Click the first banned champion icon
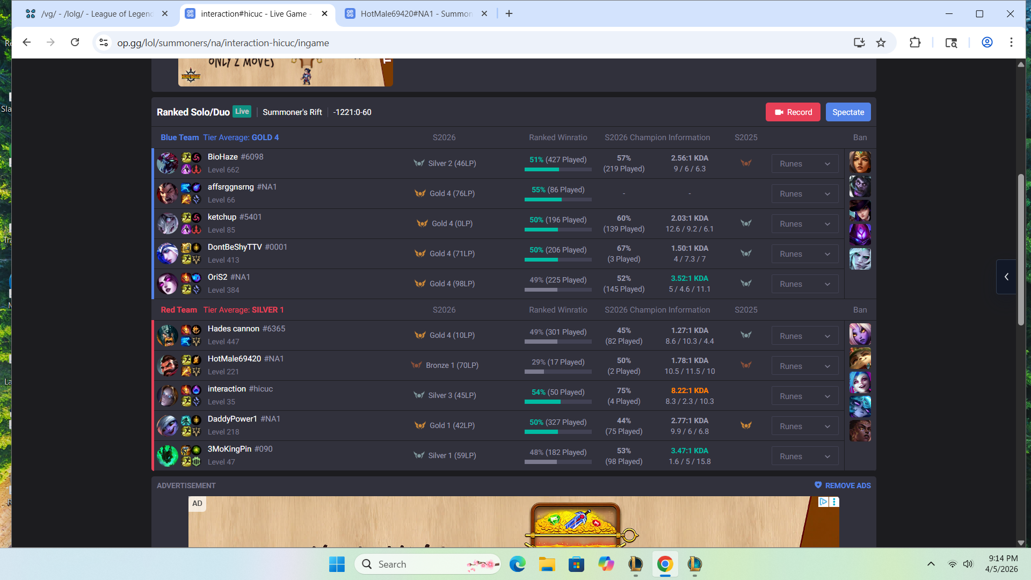Image resolution: width=1031 pixels, height=580 pixels. click(x=860, y=162)
